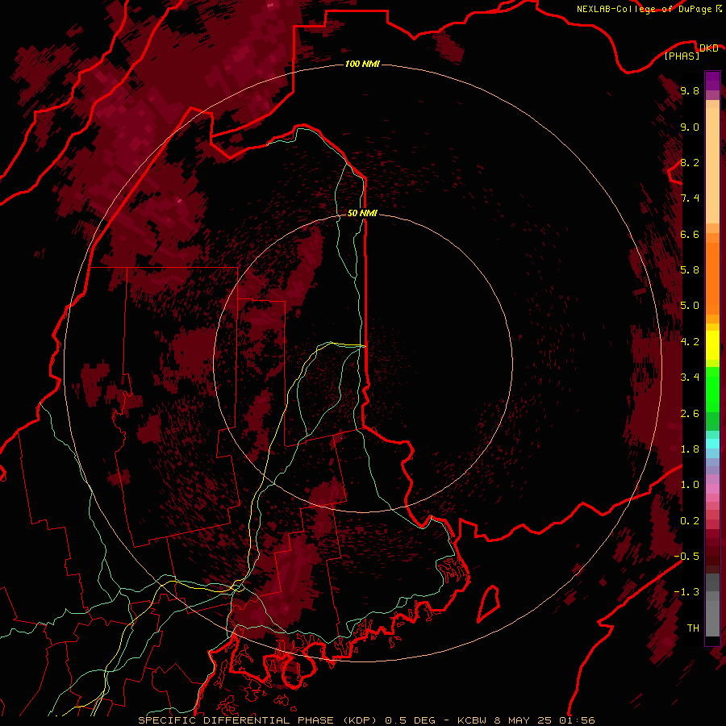Click the 100 NMI range ring label
Image resolution: width=726 pixels, height=726 pixels.
click(x=362, y=64)
